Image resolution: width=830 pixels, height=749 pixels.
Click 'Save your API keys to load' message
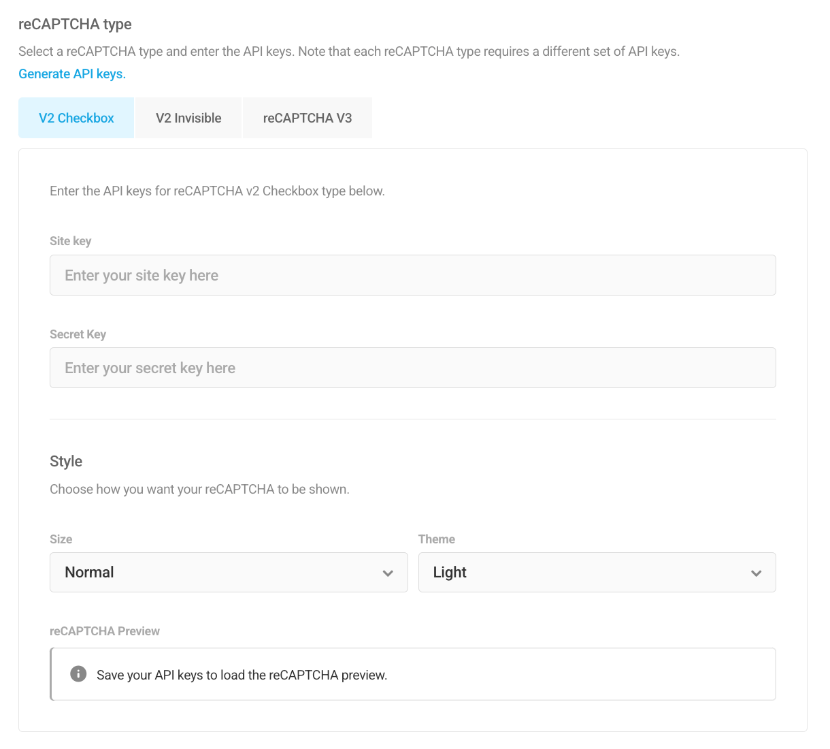(242, 675)
